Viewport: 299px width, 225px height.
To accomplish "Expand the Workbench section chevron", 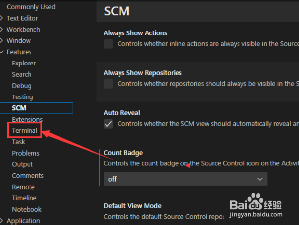I will click(x=1, y=30).
